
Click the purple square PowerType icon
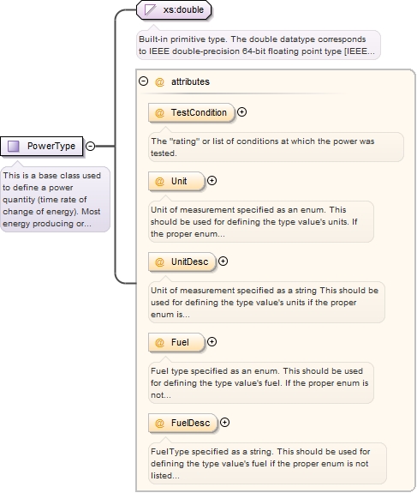click(14, 147)
